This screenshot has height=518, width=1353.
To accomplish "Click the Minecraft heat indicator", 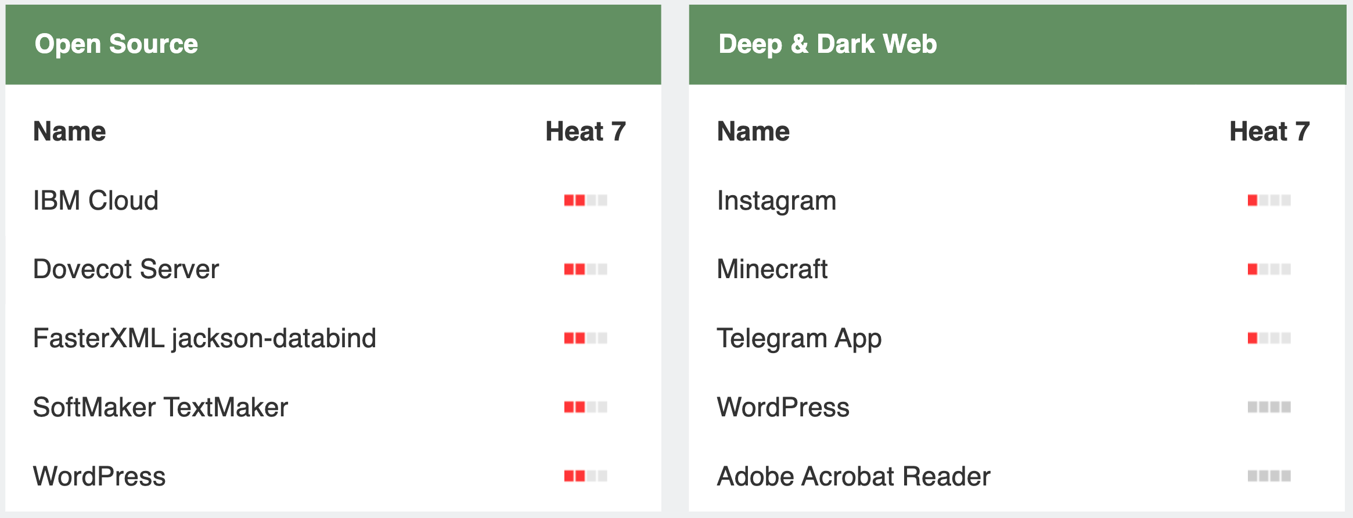I will [1269, 269].
